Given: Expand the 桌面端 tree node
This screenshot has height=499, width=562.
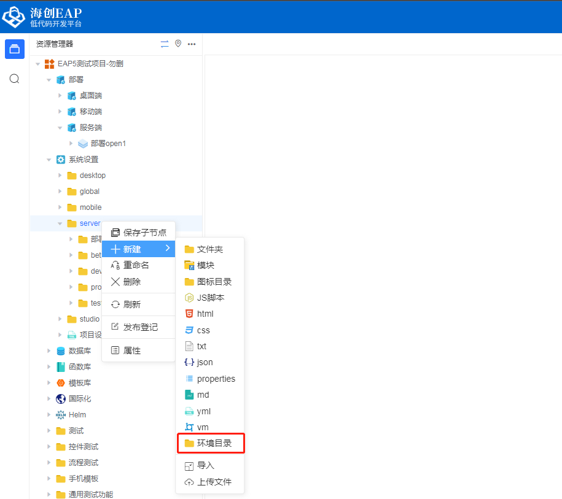Looking at the screenshot, I should point(60,96).
